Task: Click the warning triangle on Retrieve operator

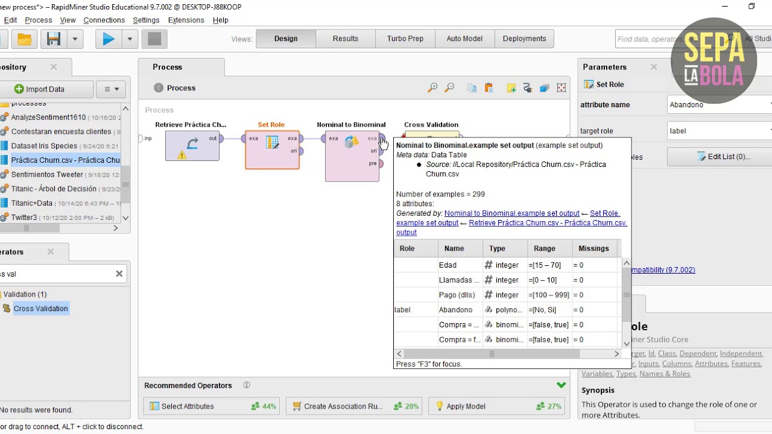Action: pos(182,155)
